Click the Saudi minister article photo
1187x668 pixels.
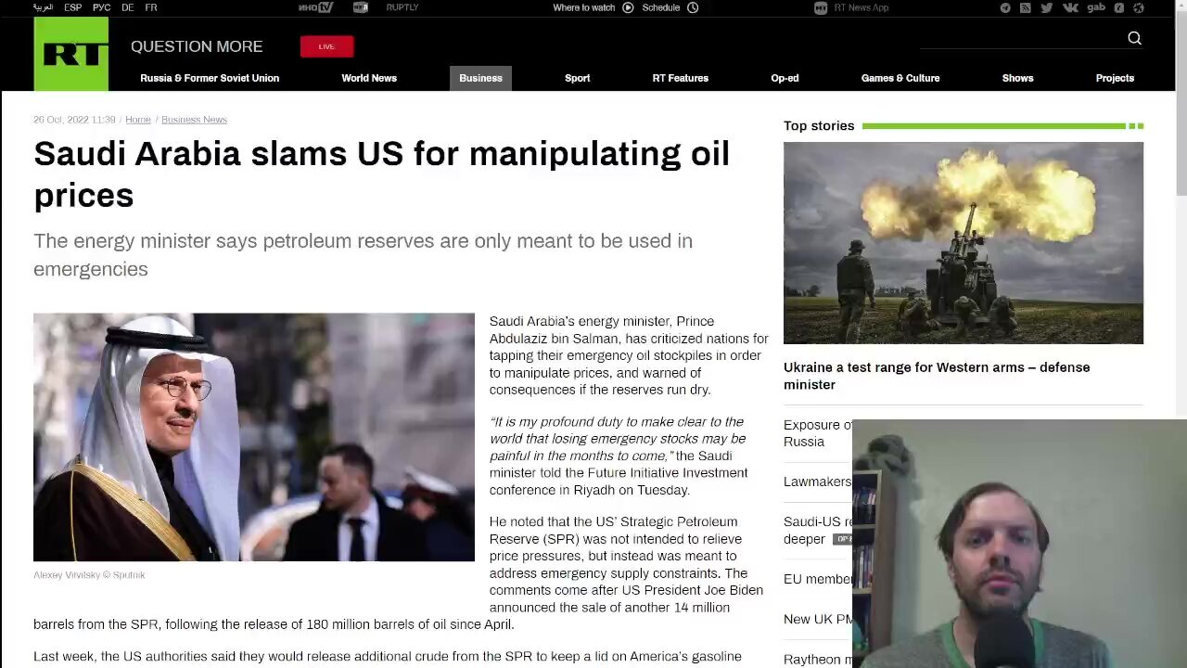coord(254,437)
